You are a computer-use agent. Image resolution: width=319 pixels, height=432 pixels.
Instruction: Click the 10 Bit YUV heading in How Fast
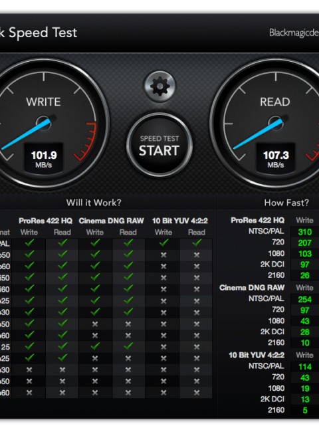[257, 355]
